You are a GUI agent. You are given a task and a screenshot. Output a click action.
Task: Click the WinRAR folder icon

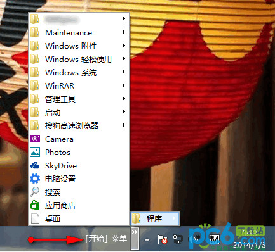point(34,85)
